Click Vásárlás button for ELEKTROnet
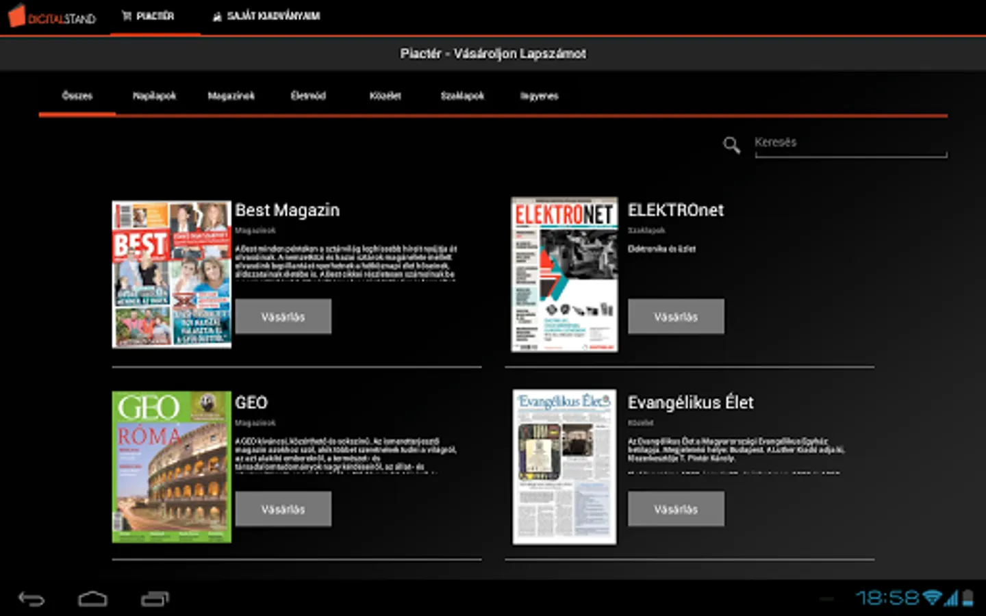Viewport: 986px width, 616px height. click(676, 317)
